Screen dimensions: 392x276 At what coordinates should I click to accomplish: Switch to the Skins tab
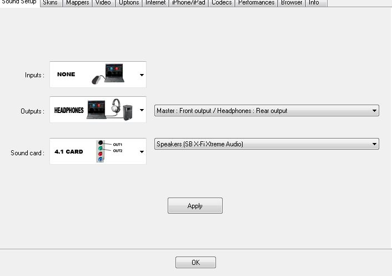[51, 3]
